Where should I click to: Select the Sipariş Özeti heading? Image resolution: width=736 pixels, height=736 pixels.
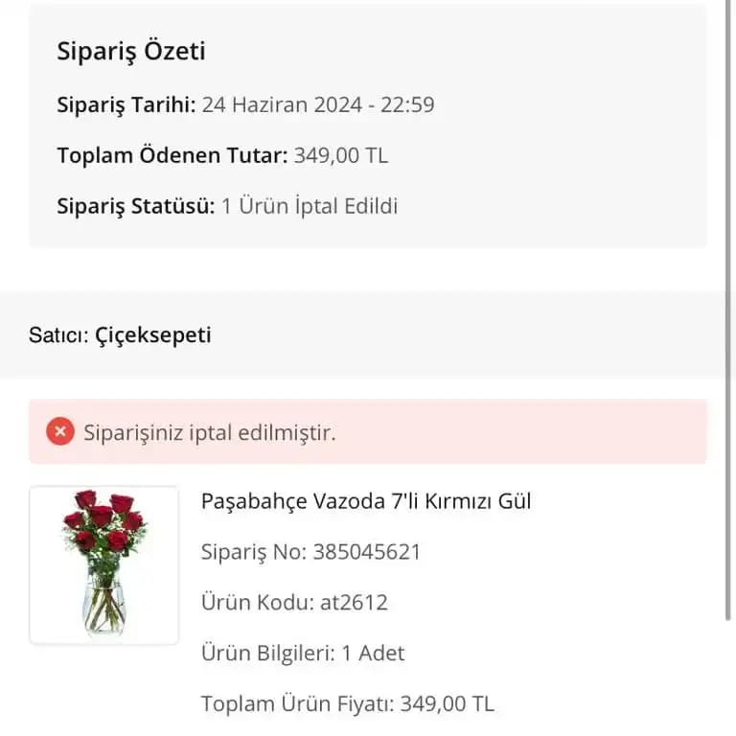click(131, 51)
